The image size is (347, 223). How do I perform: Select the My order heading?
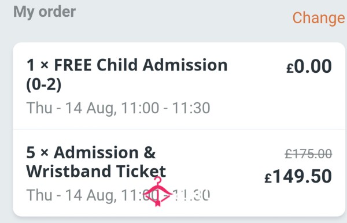(45, 12)
